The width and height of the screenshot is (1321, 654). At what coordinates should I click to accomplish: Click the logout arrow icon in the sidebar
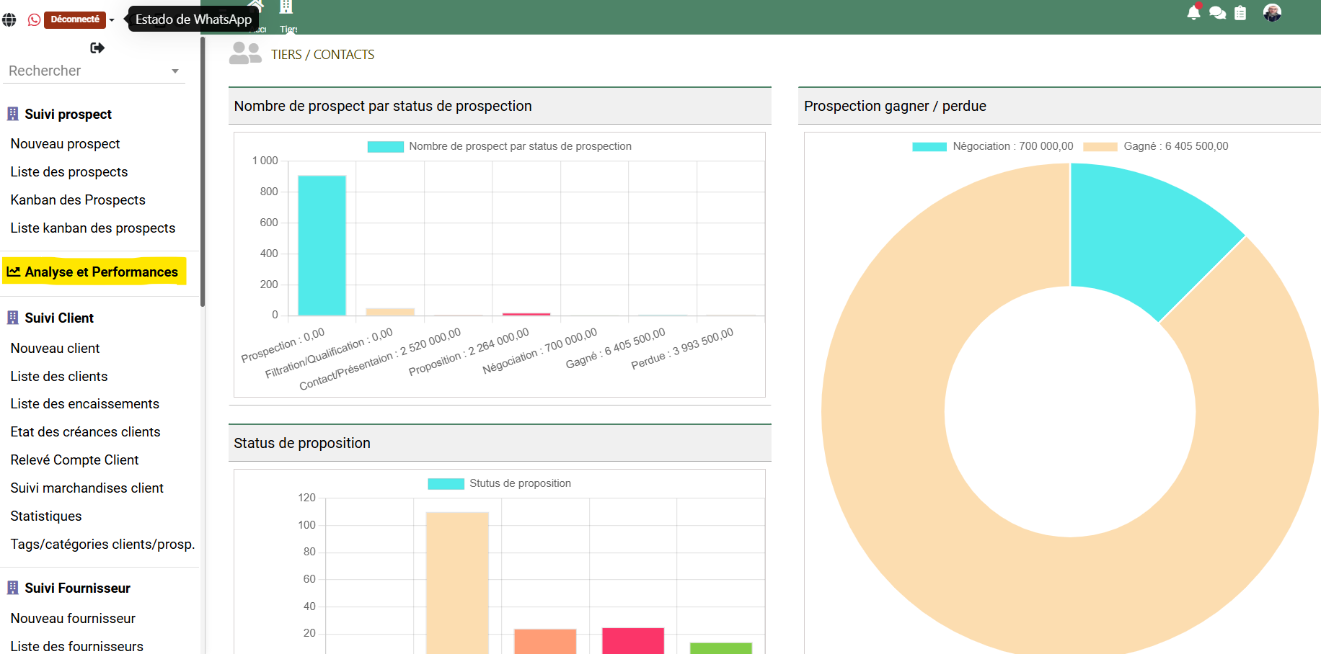click(97, 48)
